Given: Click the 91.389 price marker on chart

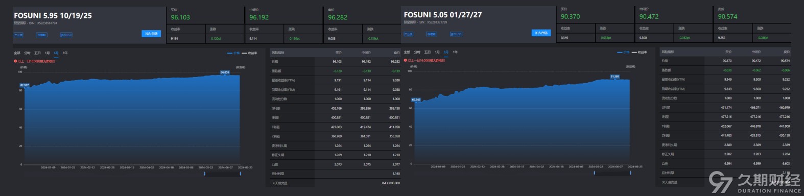Looking at the screenshot, I should pos(615,77).
